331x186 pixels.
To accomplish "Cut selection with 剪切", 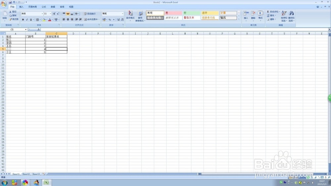I will (x=13, y=12).
